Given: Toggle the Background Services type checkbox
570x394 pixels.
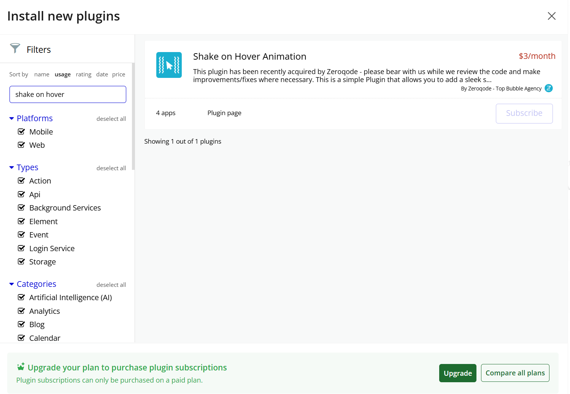Looking at the screenshot, I should pyautogui.click(x=22, y=208).
